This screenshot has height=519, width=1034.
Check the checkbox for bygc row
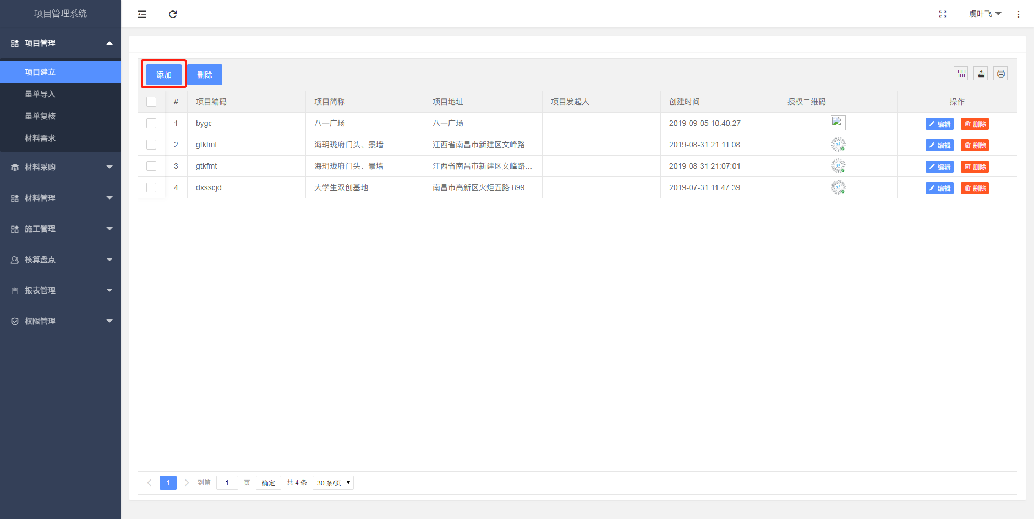pyautogui.click(x=151, y=123)
